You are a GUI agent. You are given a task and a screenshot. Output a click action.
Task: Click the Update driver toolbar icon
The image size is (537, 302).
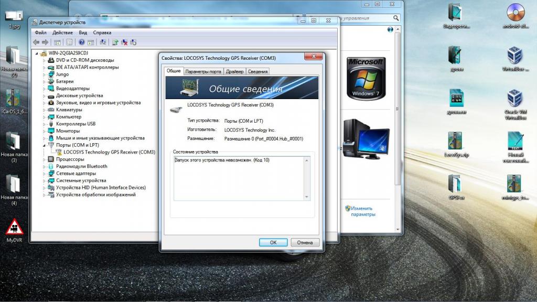[115, 42]
